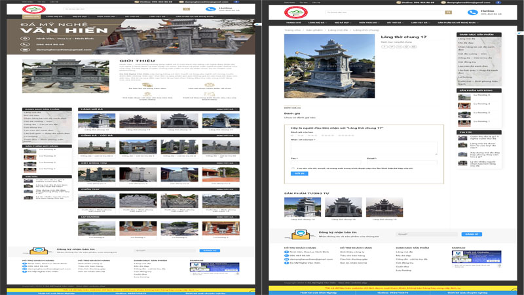Click email icon in right page footer
Viewport: 524px width, 295px height.
(x=286, y=259)
